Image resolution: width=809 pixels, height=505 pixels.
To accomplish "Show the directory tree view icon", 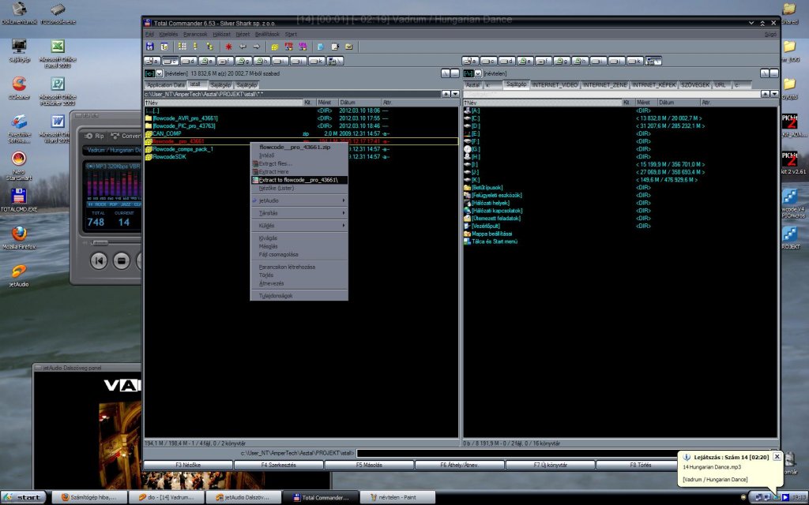I will (209, 47).
